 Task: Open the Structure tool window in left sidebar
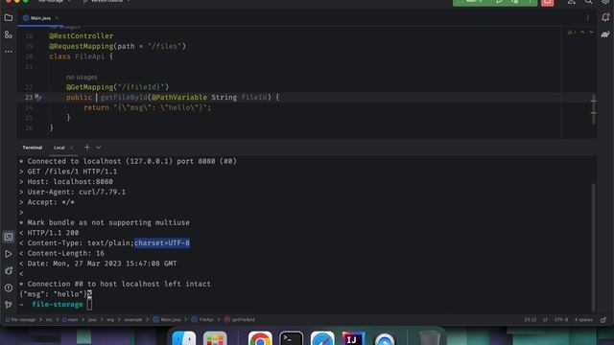point(9,34)
